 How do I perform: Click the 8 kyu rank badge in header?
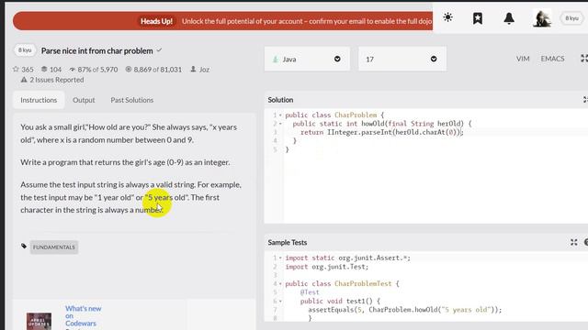pyautogui.click(x=571, y=18)
